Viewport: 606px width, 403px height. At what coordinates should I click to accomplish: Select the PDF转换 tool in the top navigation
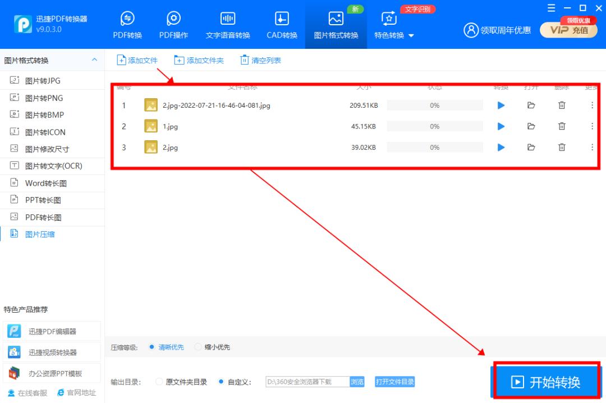[x=127, y=25]
